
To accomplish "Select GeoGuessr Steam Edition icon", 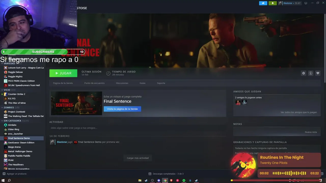I will coord(6,143).
